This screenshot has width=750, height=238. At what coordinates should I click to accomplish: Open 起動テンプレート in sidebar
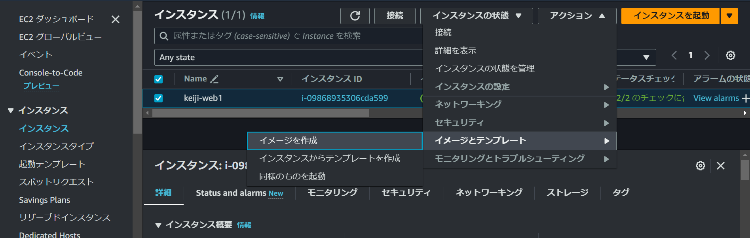click(52, 164)
